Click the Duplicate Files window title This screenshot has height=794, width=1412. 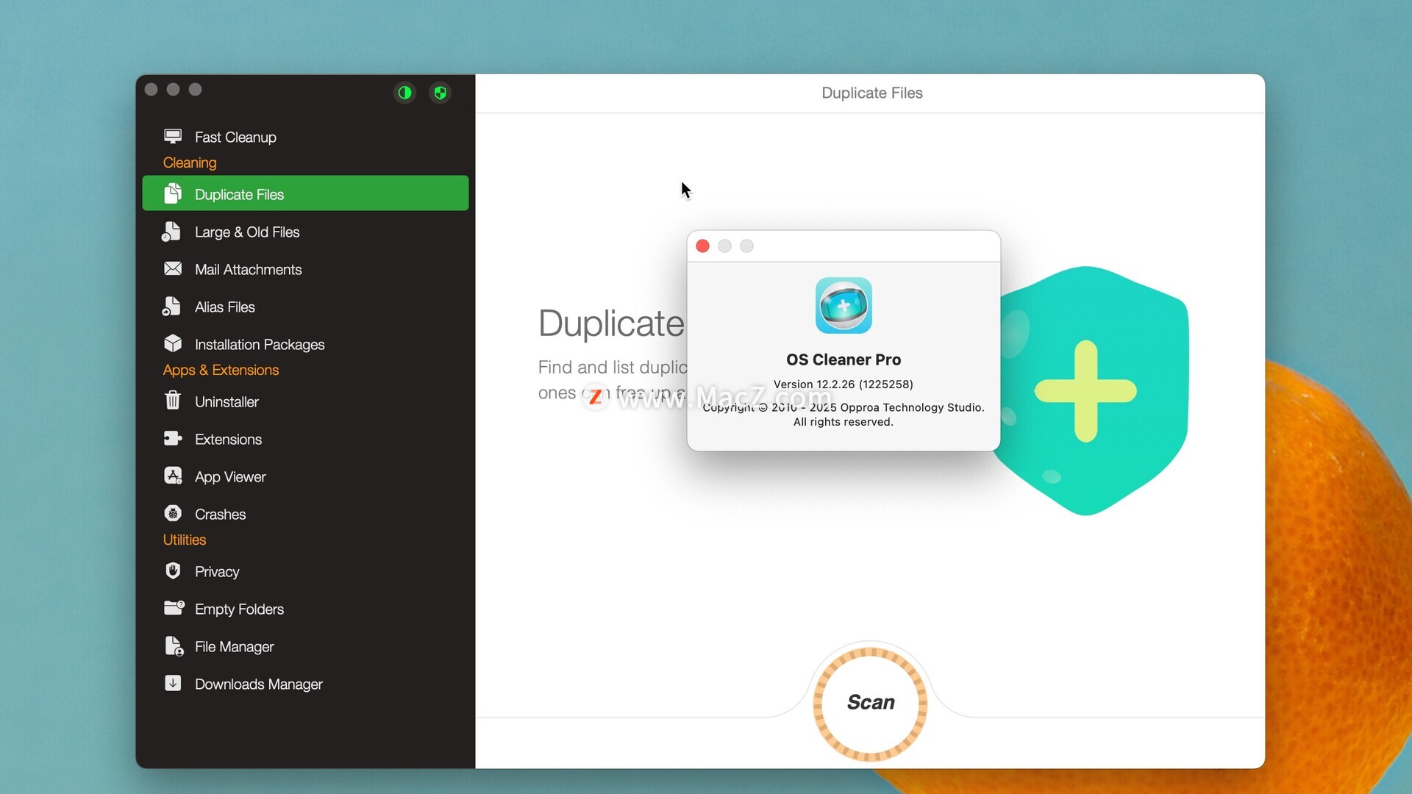872,93
